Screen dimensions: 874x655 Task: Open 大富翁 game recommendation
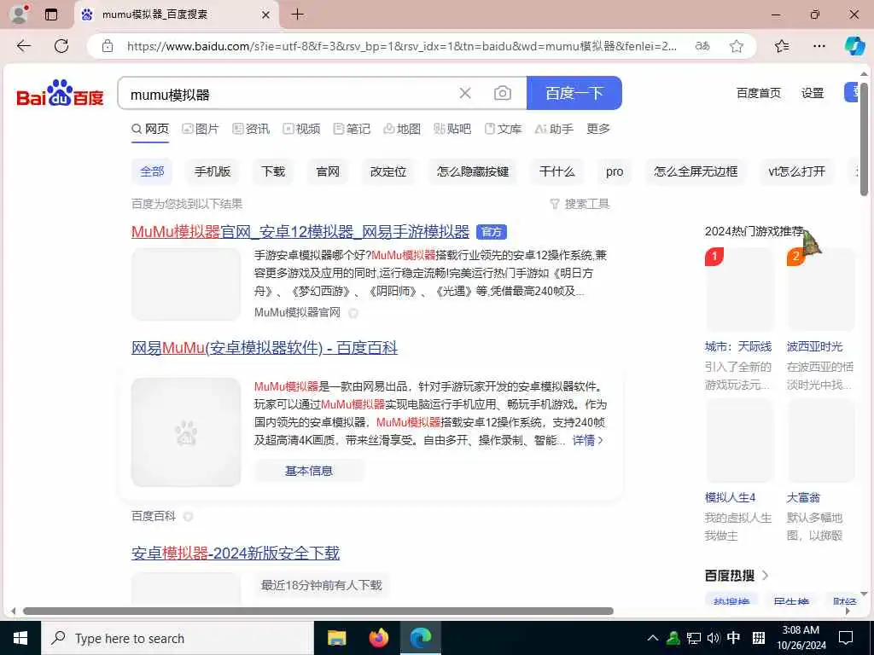click(x=803, y=497)
